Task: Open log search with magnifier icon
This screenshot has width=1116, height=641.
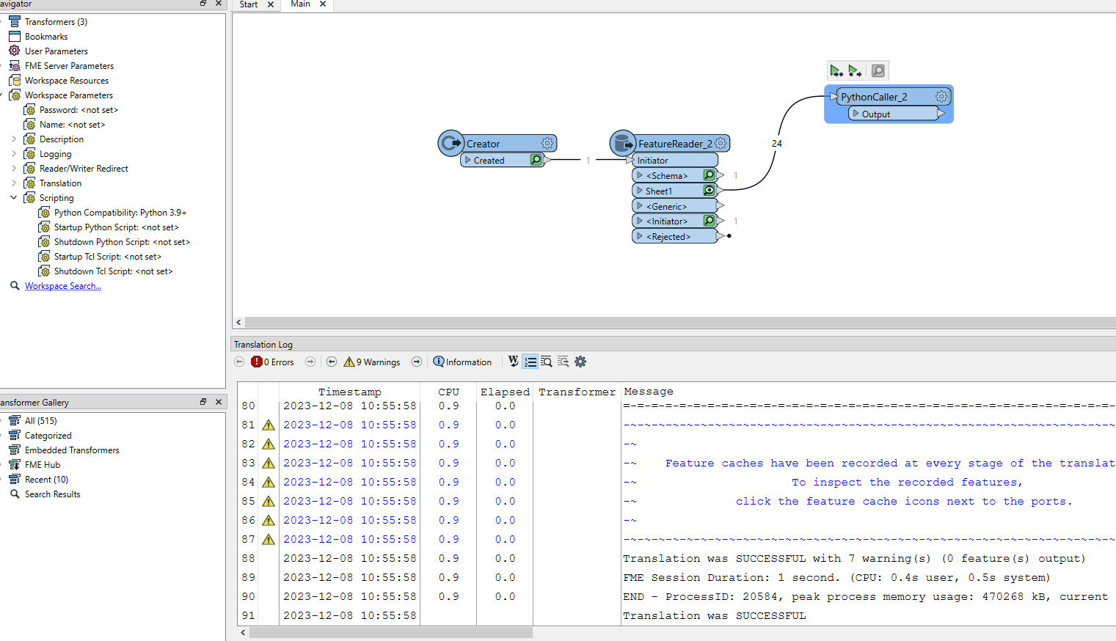Action: [547, 362]
